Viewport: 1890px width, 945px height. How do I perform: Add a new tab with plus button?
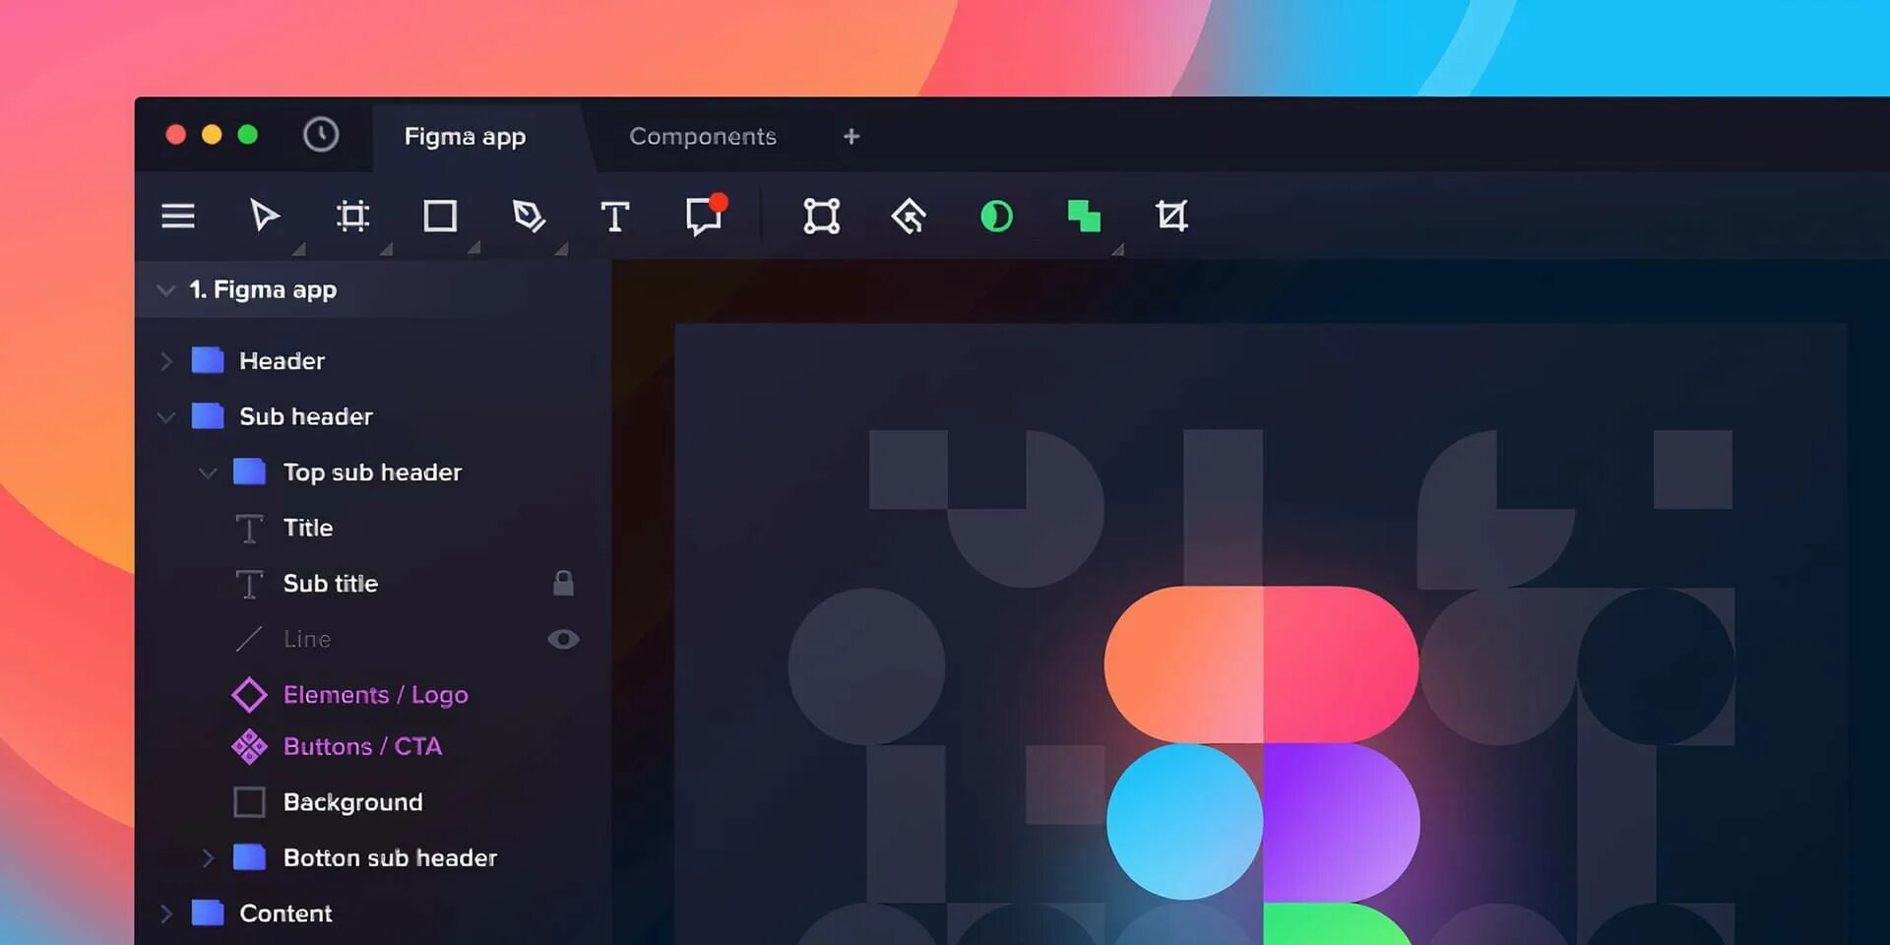click(851, 136)
